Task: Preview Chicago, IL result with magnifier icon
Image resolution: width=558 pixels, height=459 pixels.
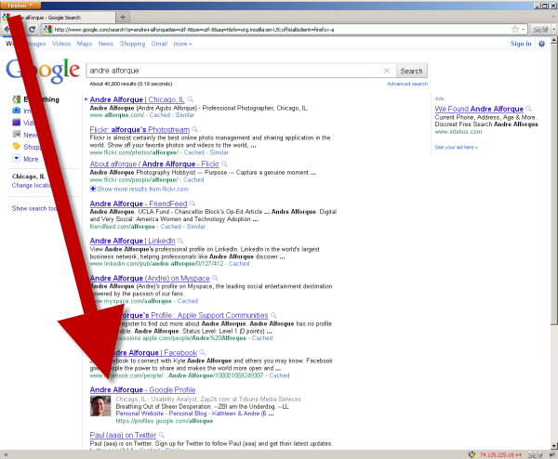Action: tap(190, 99)
